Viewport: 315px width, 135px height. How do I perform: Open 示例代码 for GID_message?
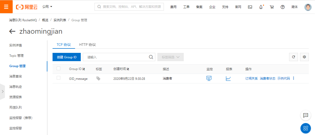pyautogui.click(x=284, y=79)
